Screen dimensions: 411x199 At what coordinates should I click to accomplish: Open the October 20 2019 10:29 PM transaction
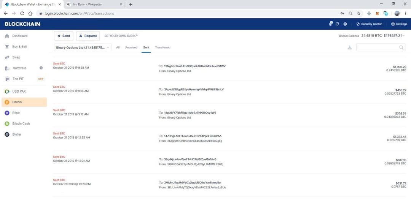click(229, 185)
